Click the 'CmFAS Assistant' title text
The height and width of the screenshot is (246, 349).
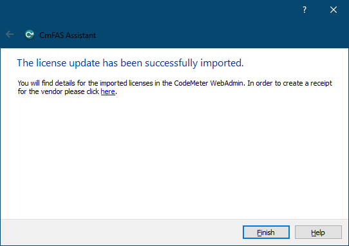[68, 35]
